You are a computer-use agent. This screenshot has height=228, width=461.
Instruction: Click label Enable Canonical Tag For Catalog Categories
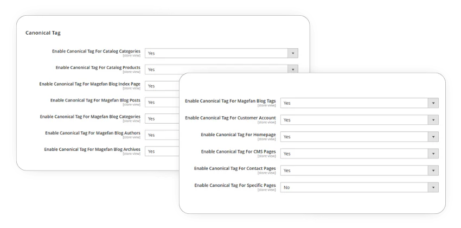tap(96, 51)
